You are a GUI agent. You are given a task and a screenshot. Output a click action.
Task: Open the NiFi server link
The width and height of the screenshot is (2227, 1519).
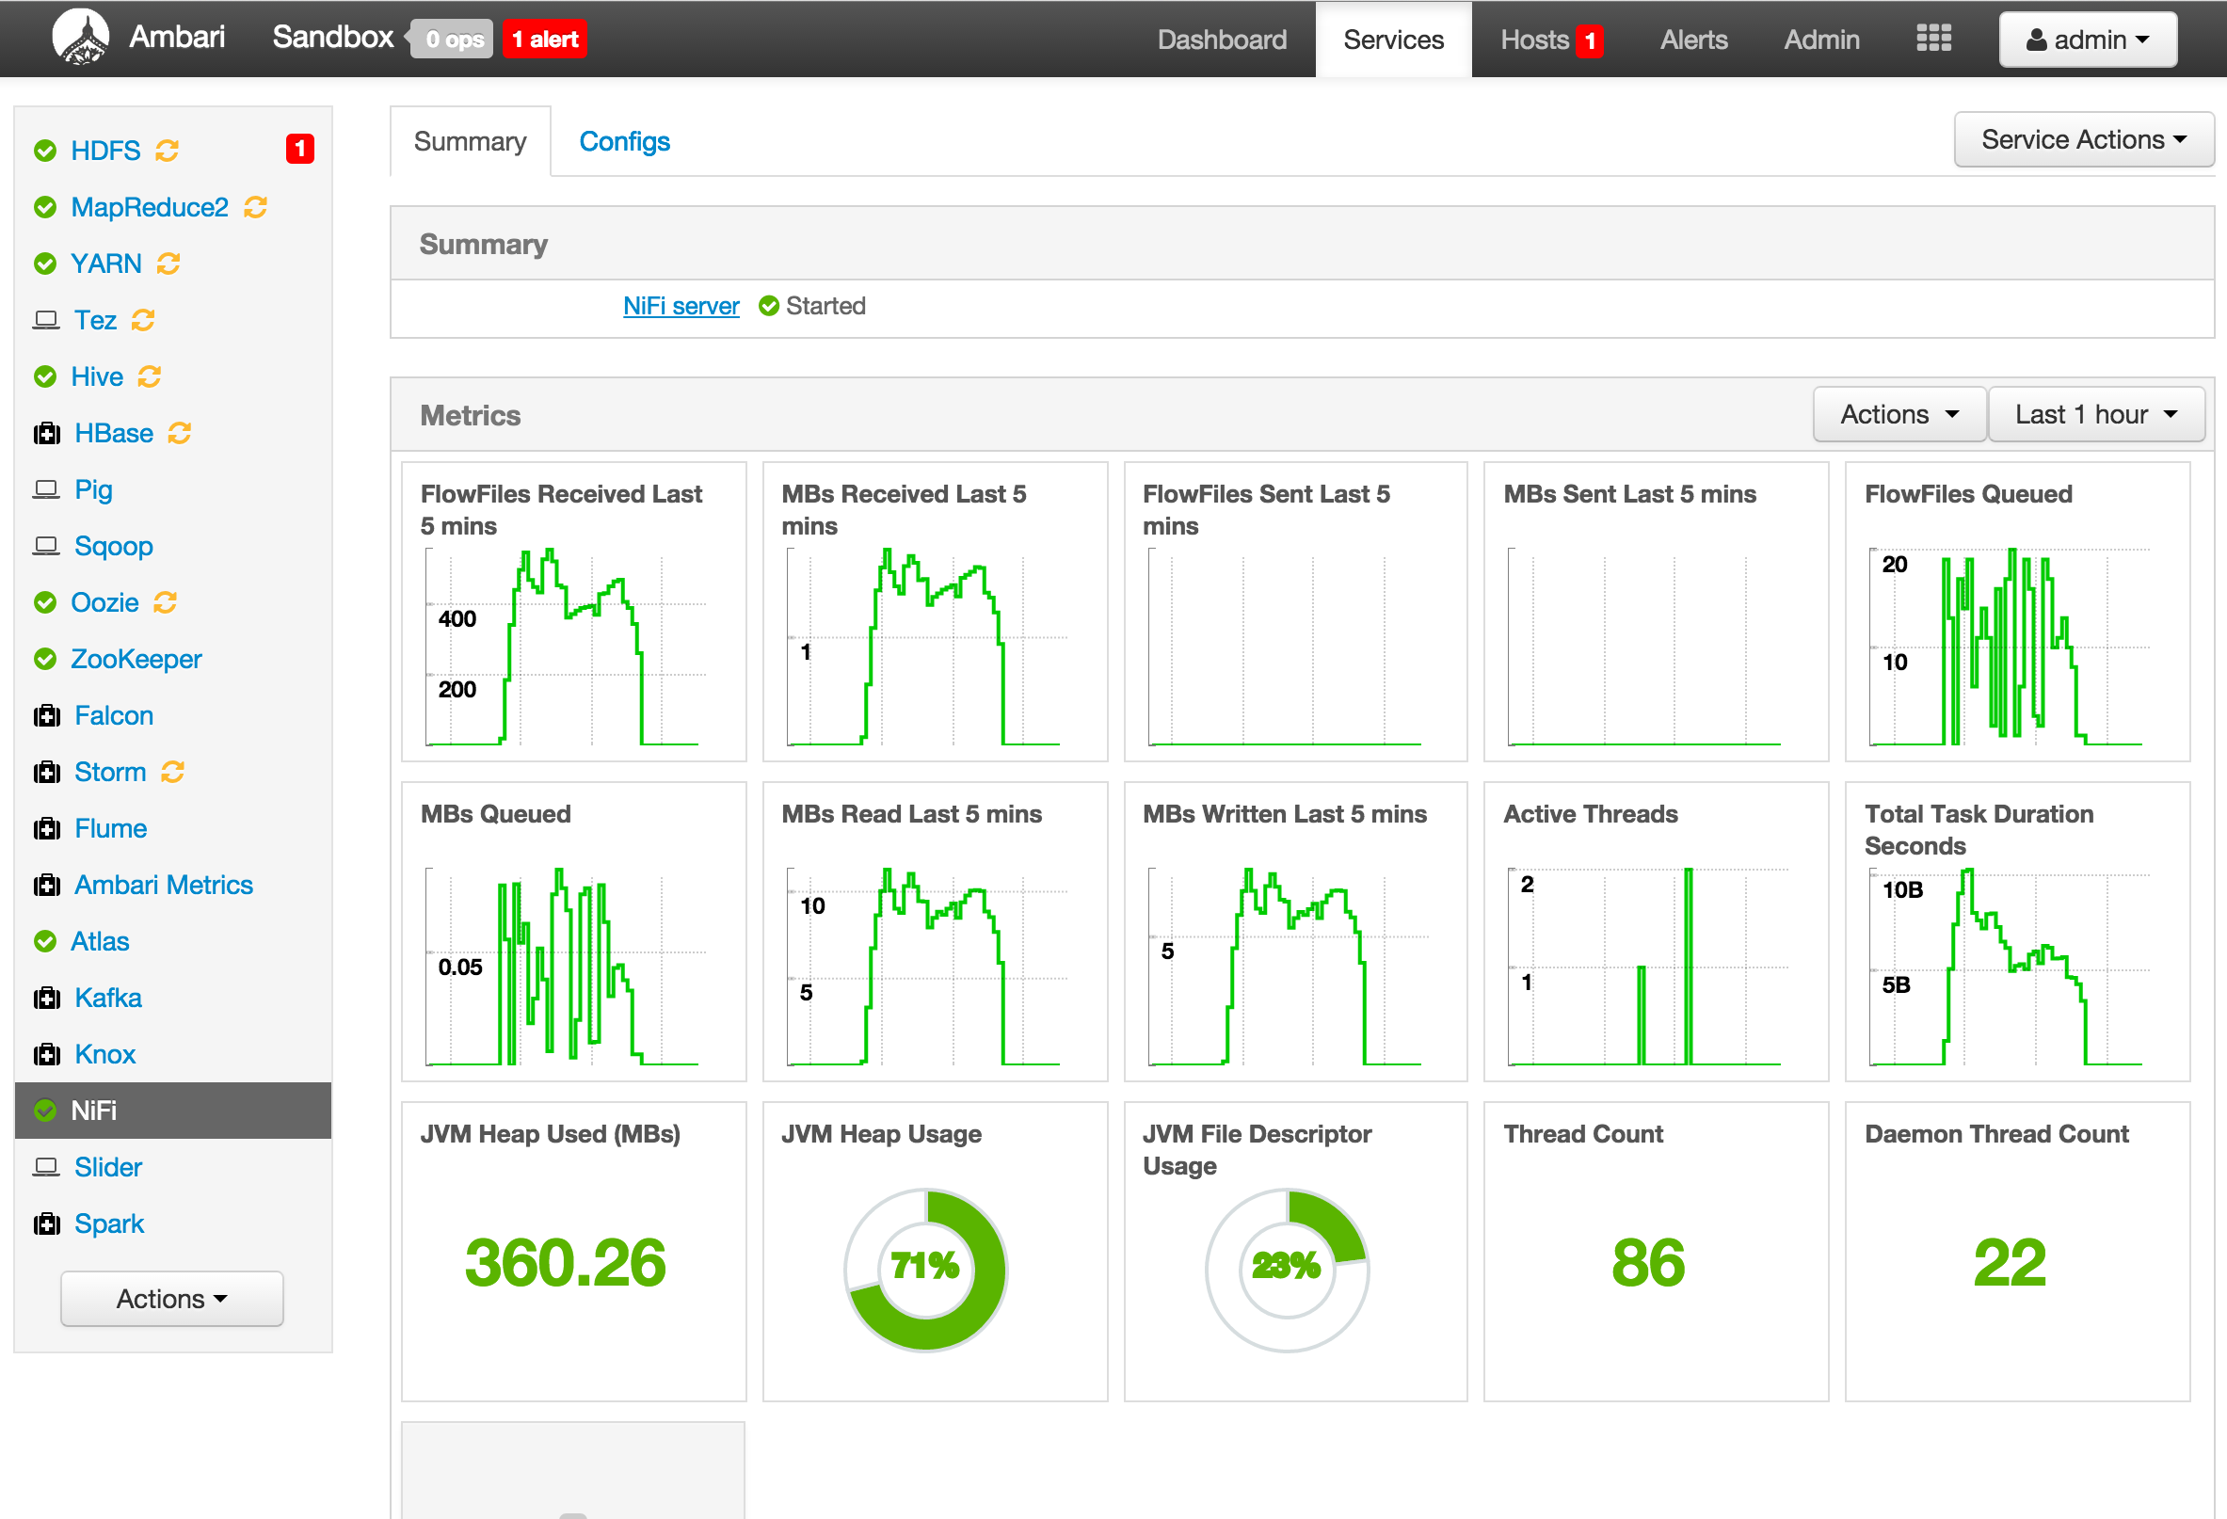[681, 306]
